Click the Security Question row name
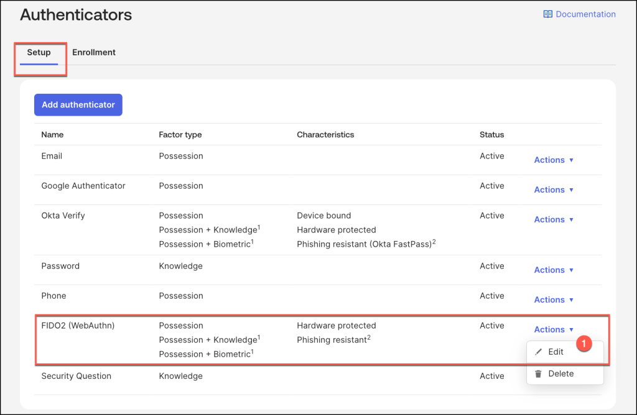Screen dimensions: 637x415 [x=76, y=376]
